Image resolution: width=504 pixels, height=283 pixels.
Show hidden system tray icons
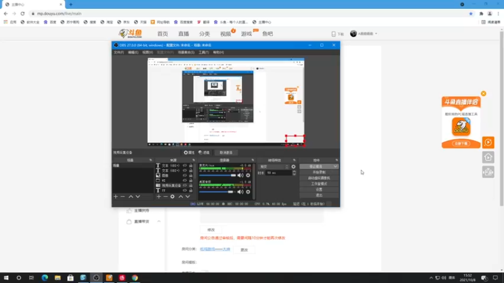[431, 278]
